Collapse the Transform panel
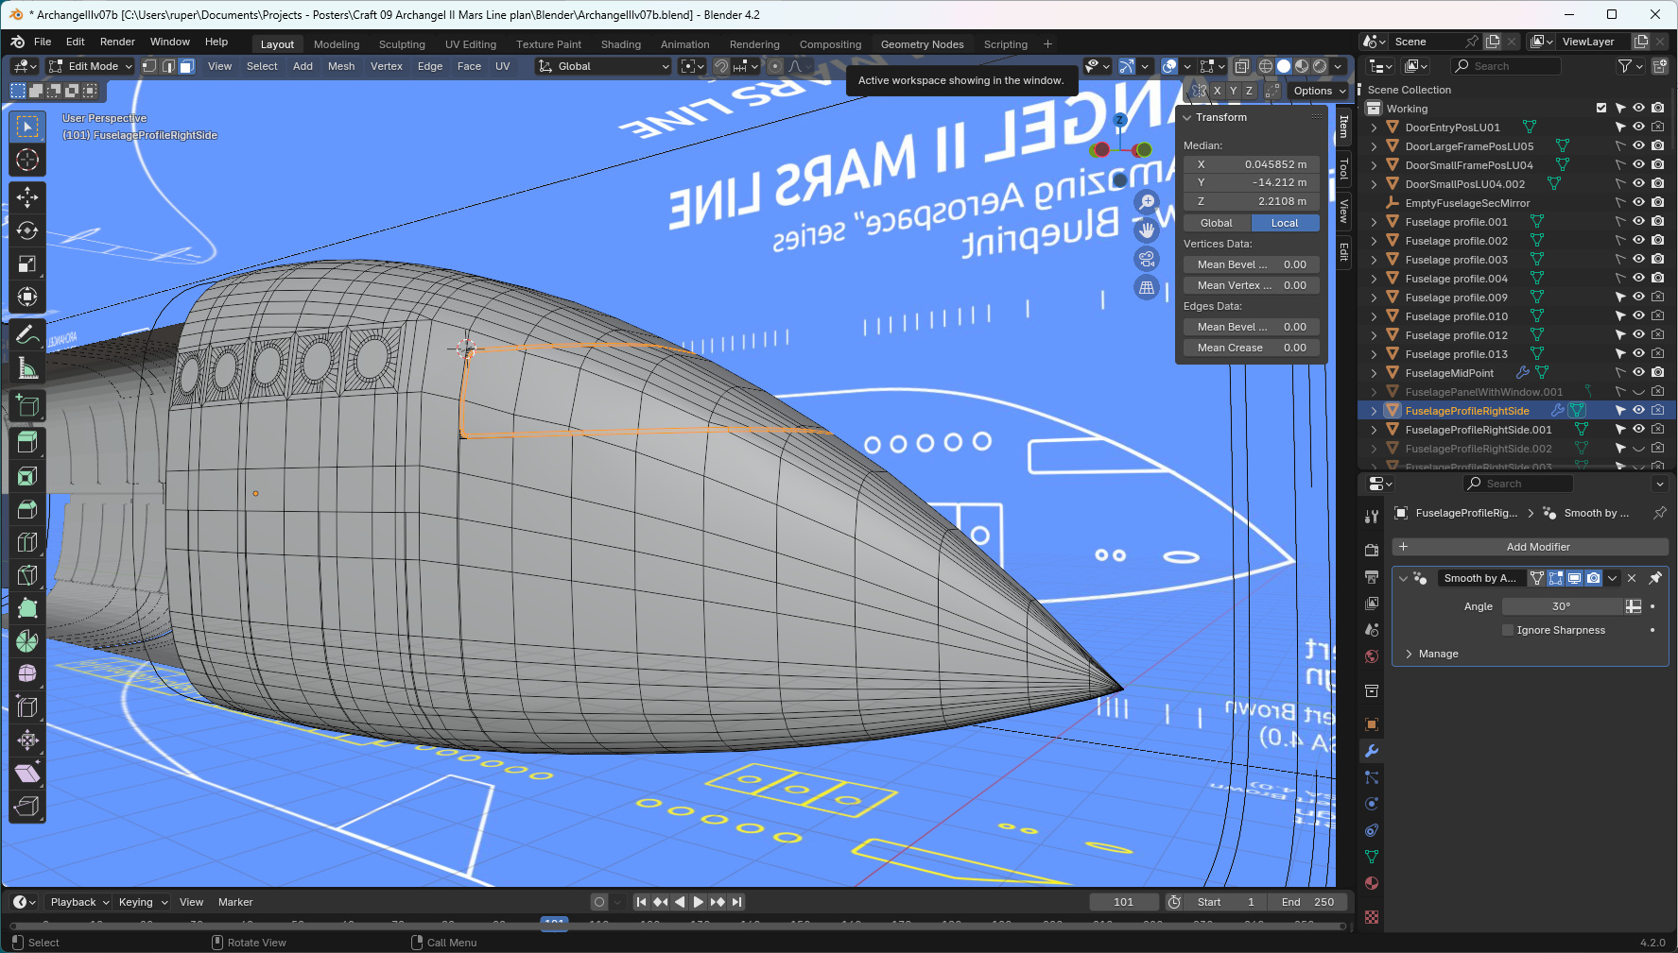Viewport: 1678px width, 953px height. click(1187, 117)
